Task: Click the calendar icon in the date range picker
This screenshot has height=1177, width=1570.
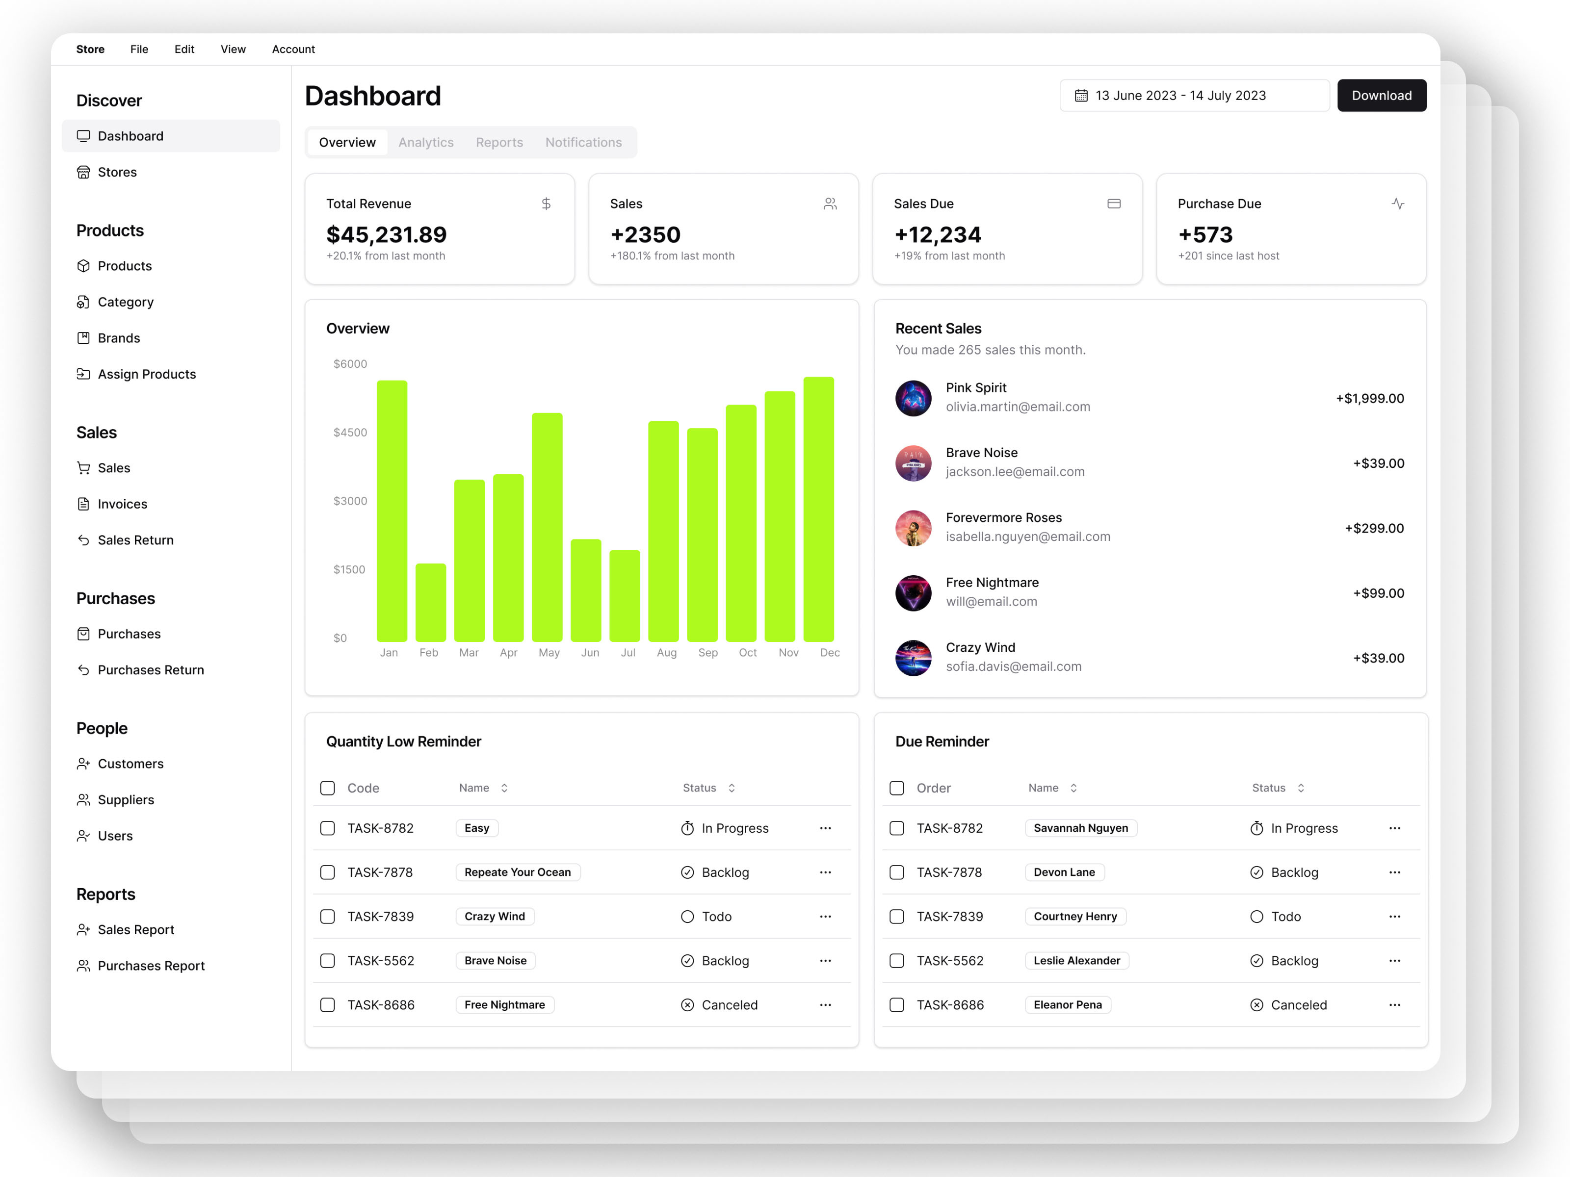Action: point(1082,95)
